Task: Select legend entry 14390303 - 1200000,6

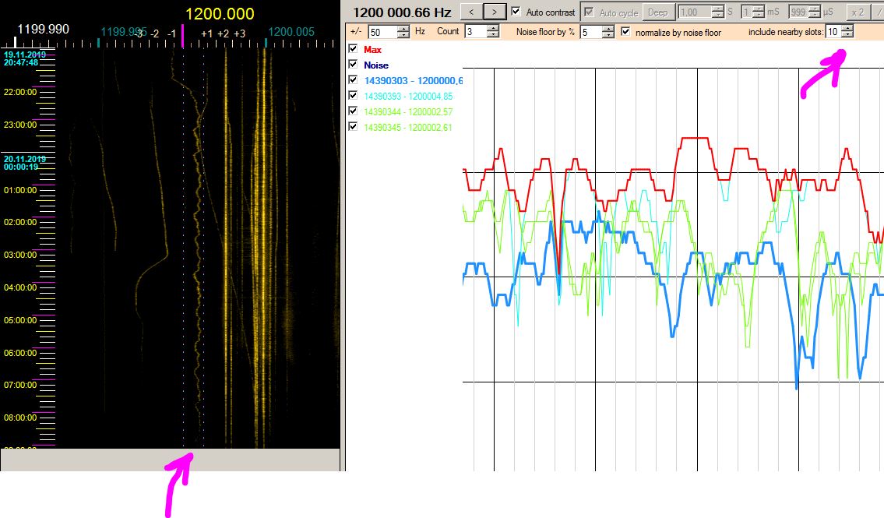Action: coord(414,80)
